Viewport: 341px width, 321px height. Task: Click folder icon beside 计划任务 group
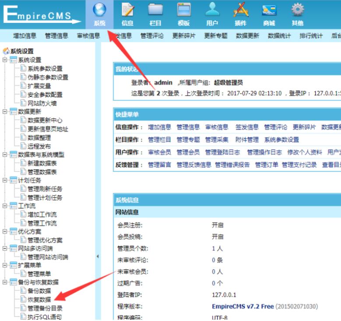pyautogui.click(x=13, y=180)
